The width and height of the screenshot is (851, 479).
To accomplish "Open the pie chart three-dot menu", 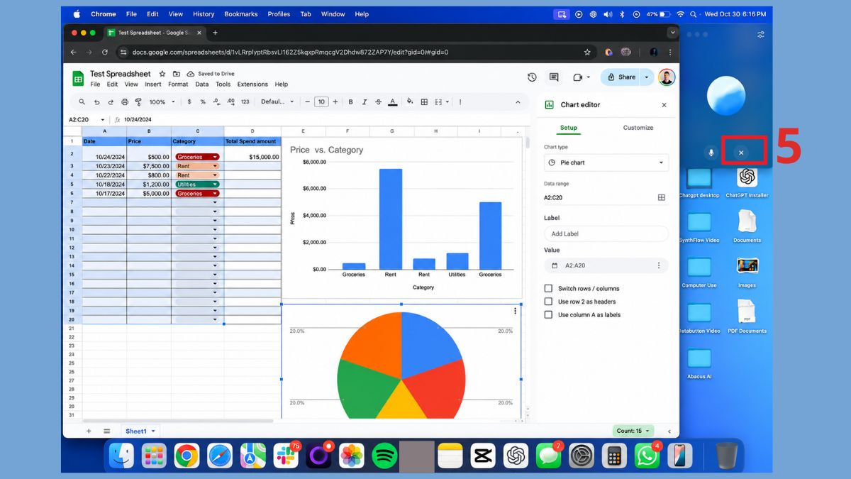I will [516, 311].
